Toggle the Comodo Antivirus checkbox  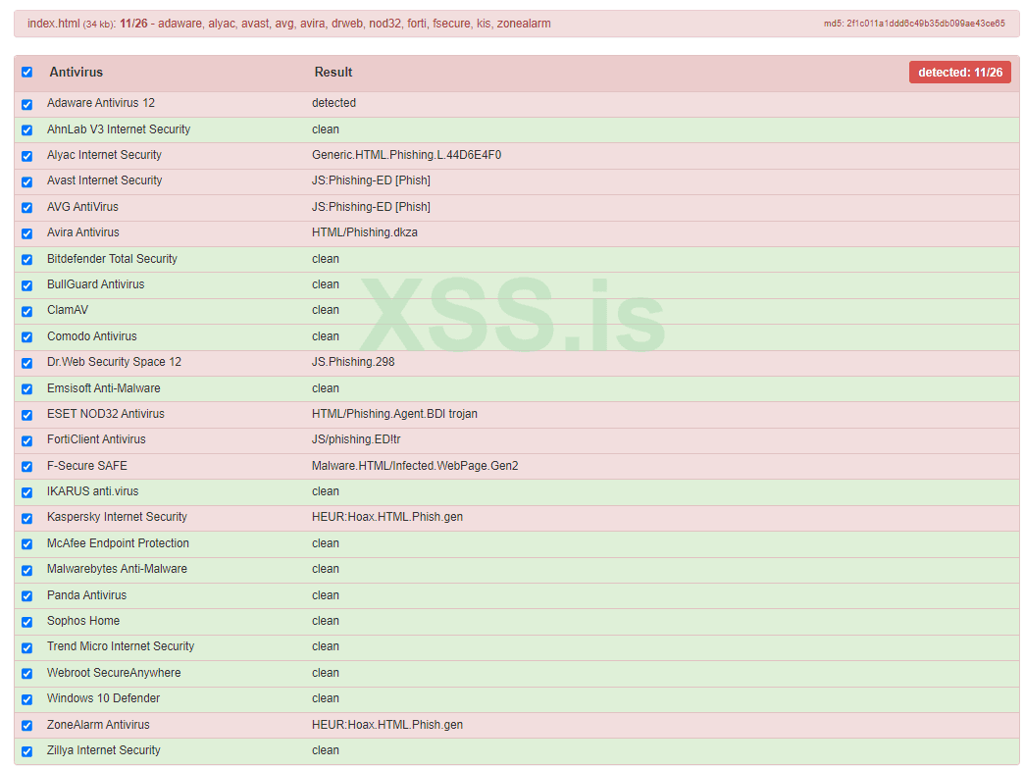coord(26,337)
